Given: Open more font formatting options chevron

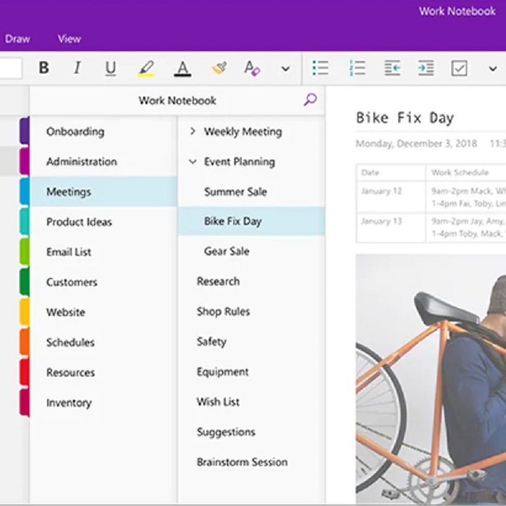Looking at the screenshot, I should pos(285,68).
